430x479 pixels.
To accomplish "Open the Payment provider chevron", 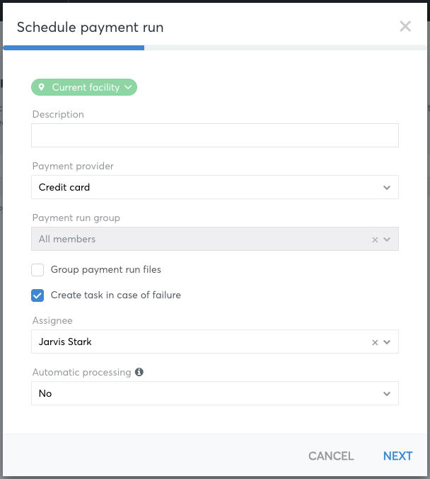I will tap(387, 188).
